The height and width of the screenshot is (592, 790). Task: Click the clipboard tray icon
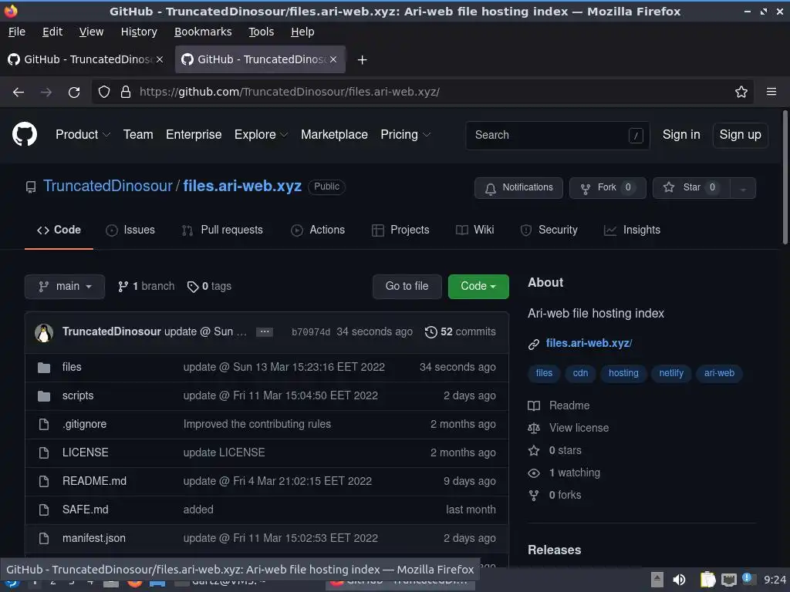[x=708, y=580]
